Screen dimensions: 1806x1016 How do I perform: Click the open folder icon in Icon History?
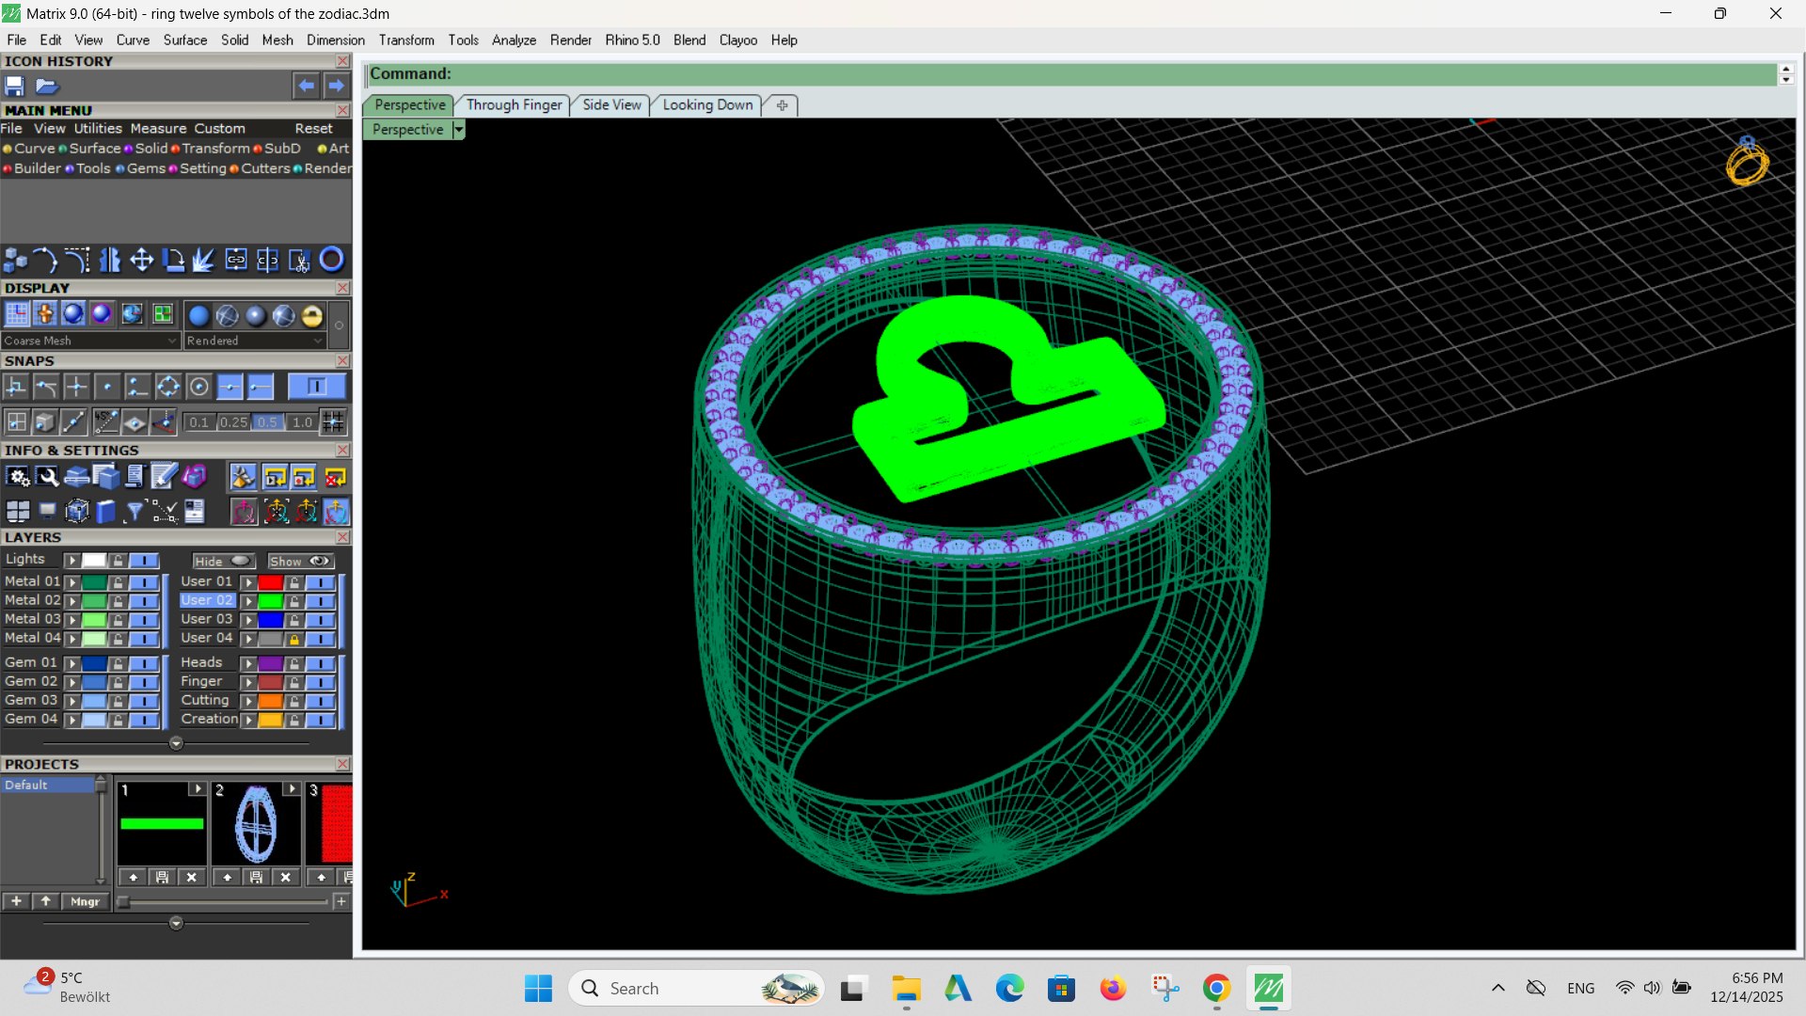[x=47, y=87]
